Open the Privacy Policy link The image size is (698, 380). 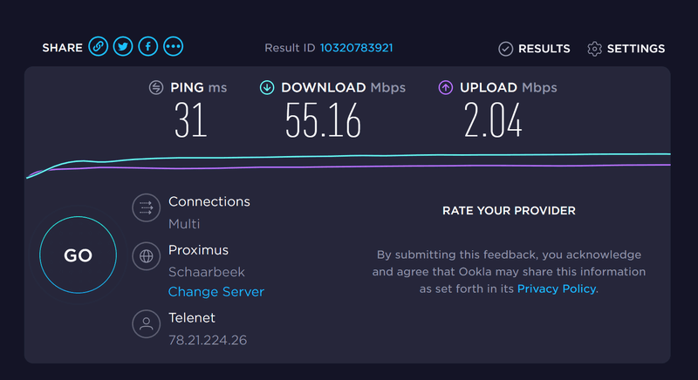tap(556, 288)
